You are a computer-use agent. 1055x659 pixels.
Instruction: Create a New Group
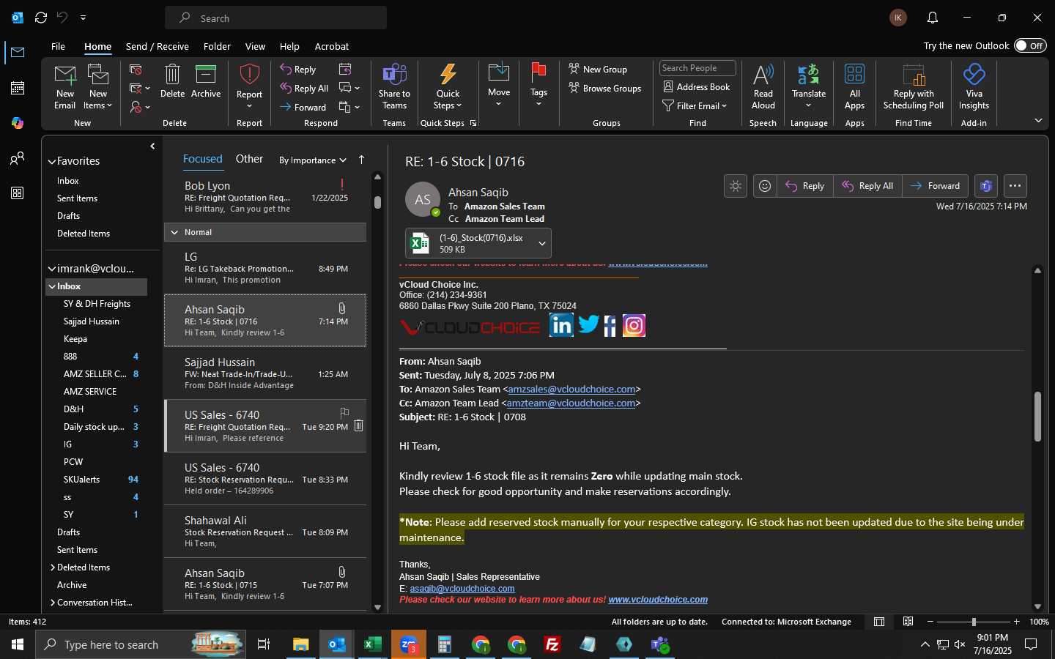pyautogui.click(x=598, y=70)
